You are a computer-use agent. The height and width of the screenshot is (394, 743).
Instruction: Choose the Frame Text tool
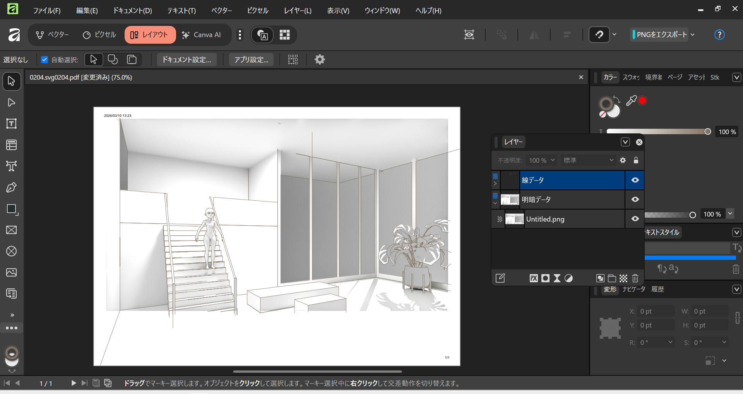[12, 124]
